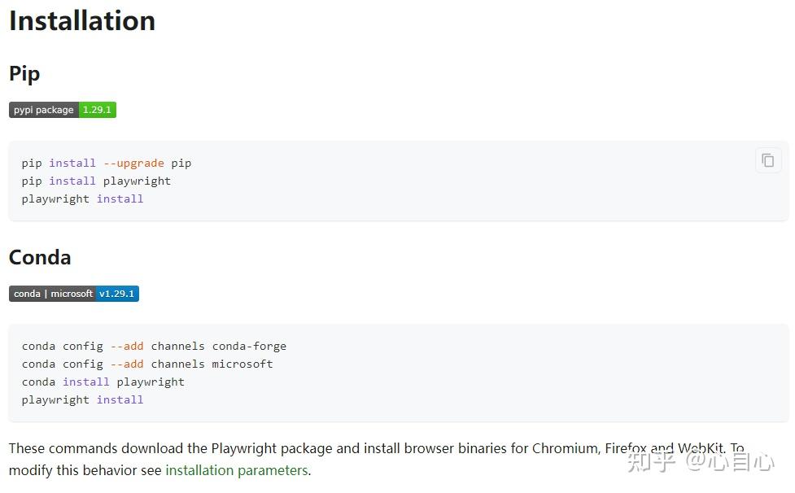Click the 'channels microsoft' command line
Image resolution: width=795 pixels, height=493 pixels.
[x=147, y=364]
